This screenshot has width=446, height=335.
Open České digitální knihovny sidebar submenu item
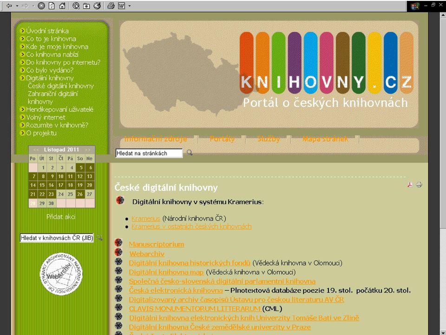click(x=60, y=86)
